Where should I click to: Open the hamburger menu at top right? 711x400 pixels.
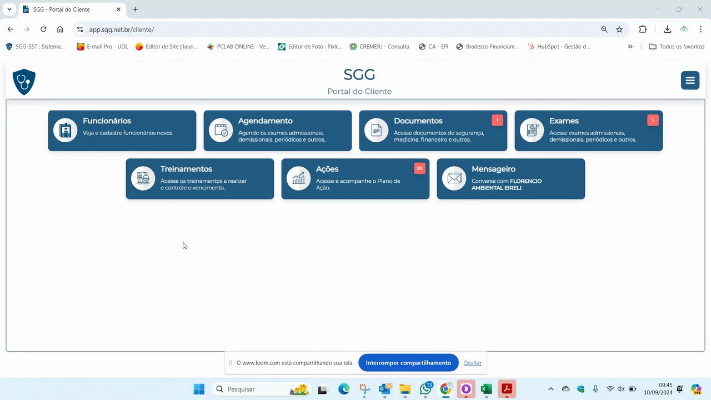coord(690,81)
